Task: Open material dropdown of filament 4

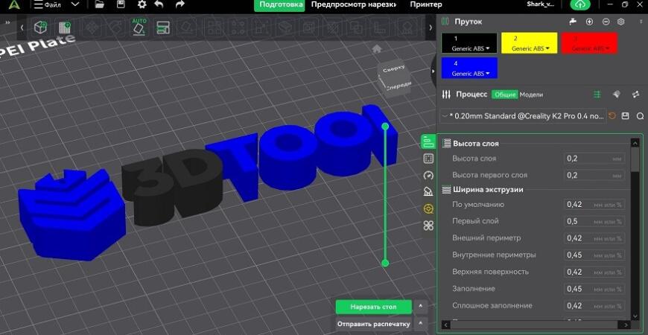Action: 470,74
